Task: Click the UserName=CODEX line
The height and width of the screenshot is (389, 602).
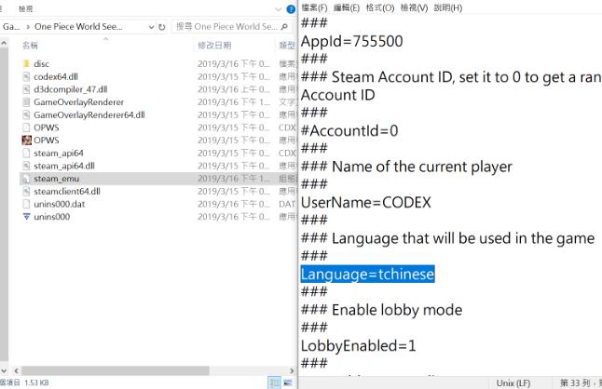Action: coord(366,202)
